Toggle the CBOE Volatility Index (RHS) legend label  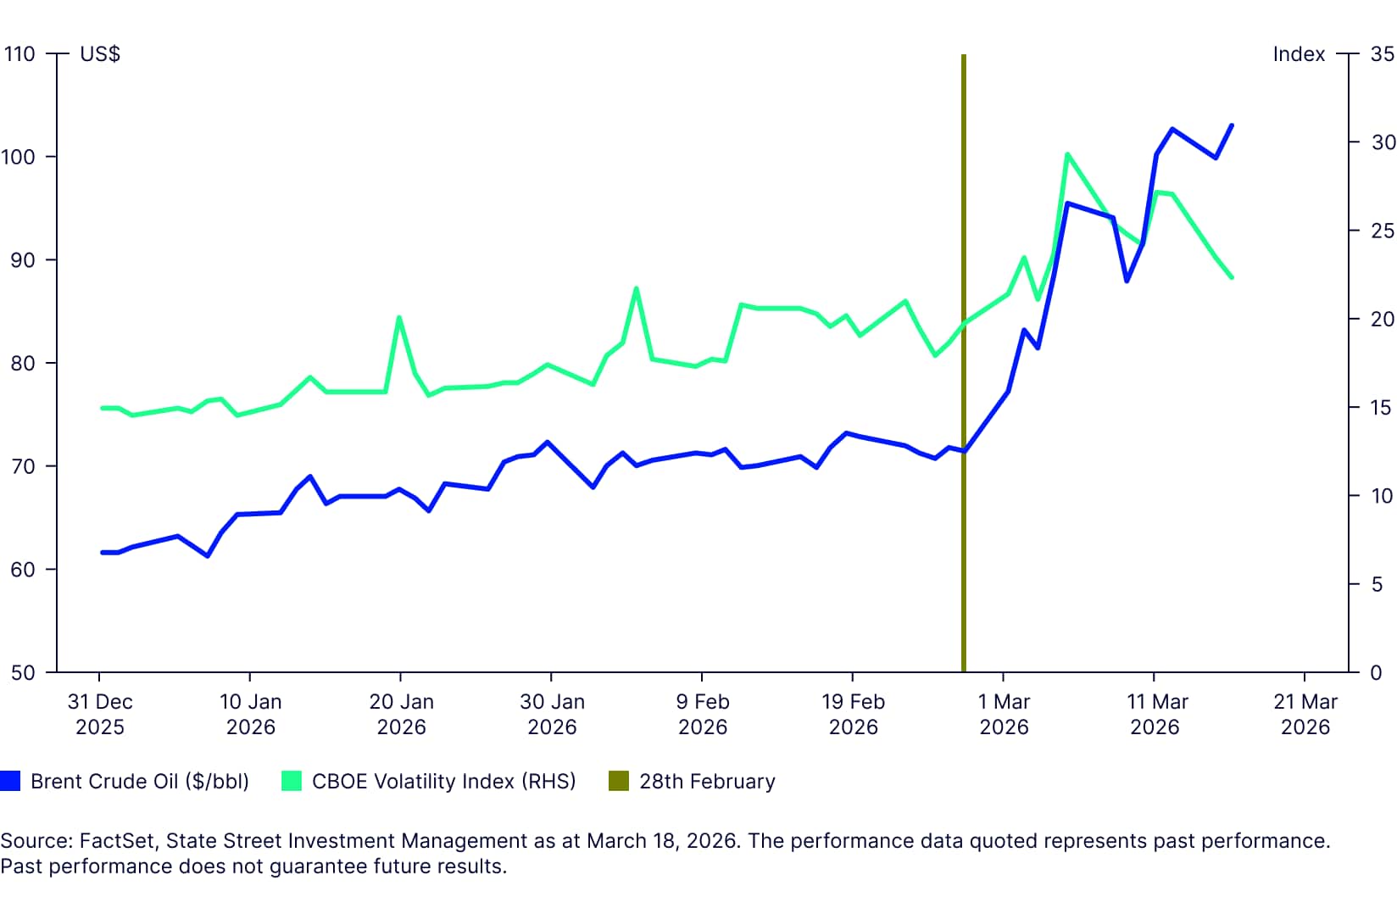443,781
